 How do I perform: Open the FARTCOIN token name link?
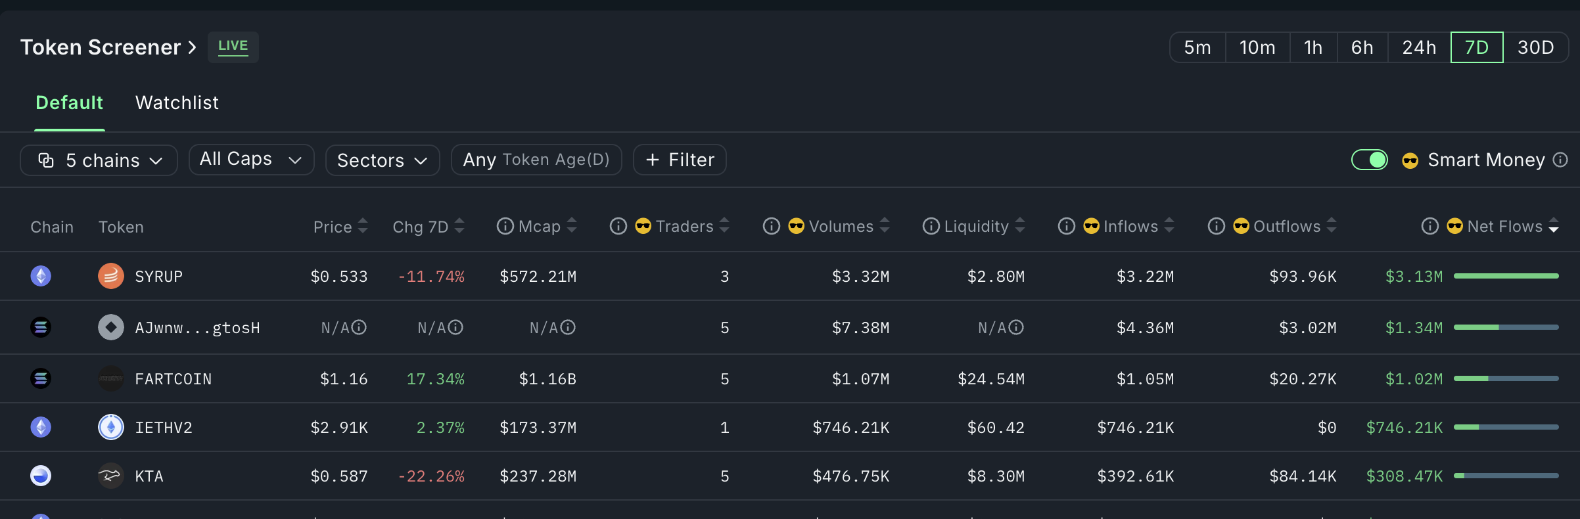tap(174, 379)
